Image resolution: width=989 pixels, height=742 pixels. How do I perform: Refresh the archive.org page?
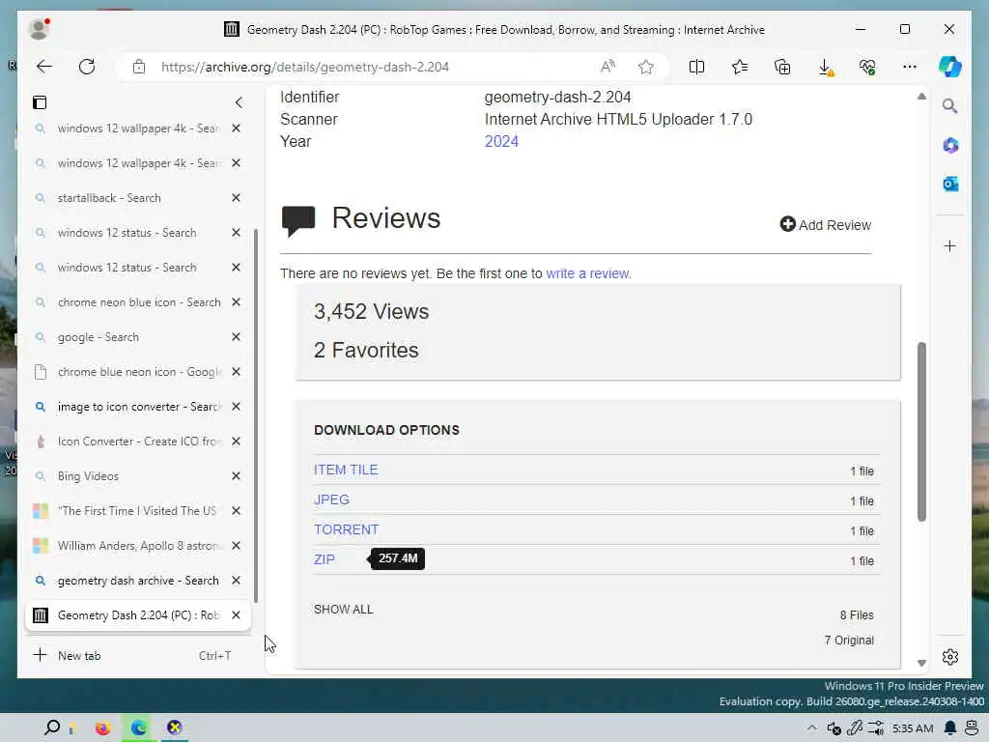87,67
